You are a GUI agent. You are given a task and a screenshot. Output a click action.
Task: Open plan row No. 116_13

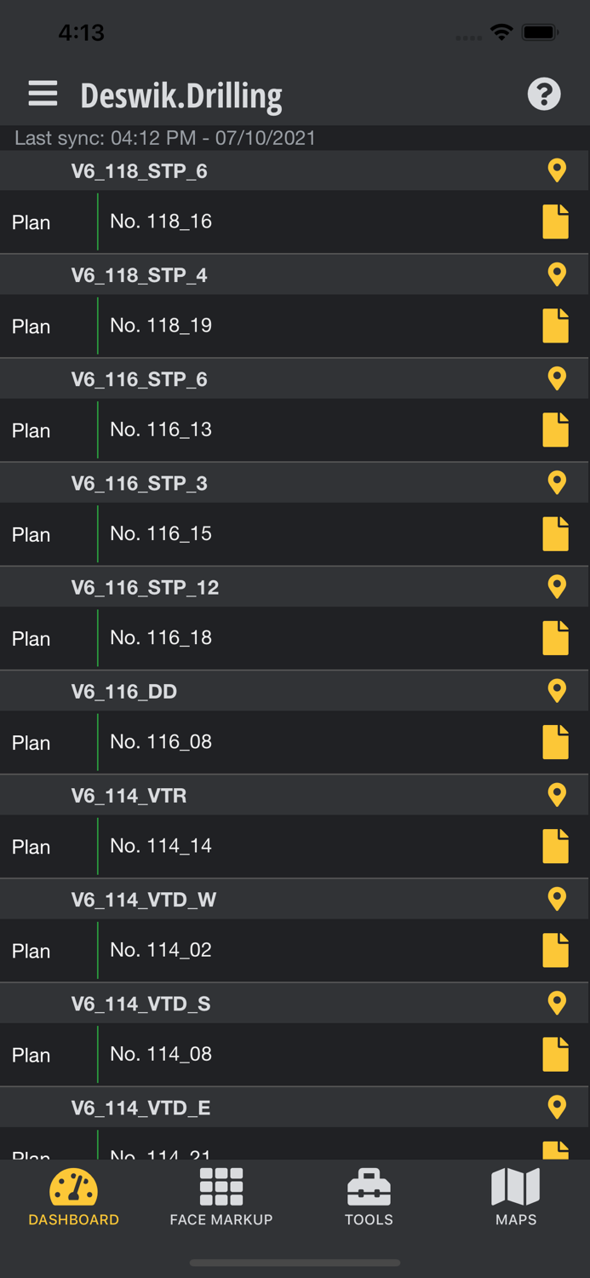[295, 430]
